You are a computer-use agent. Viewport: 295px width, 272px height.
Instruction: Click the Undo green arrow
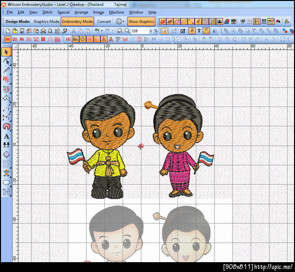(x=97, y=31)
